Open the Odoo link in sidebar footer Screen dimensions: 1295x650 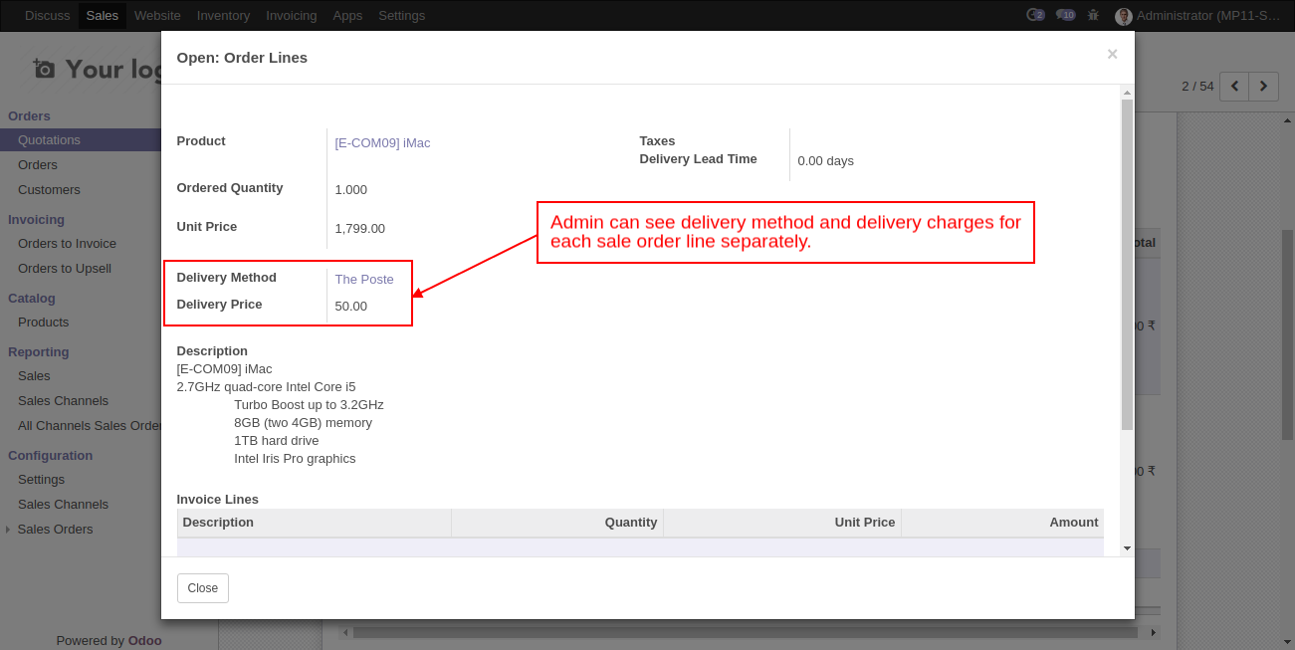pos(144,641)
